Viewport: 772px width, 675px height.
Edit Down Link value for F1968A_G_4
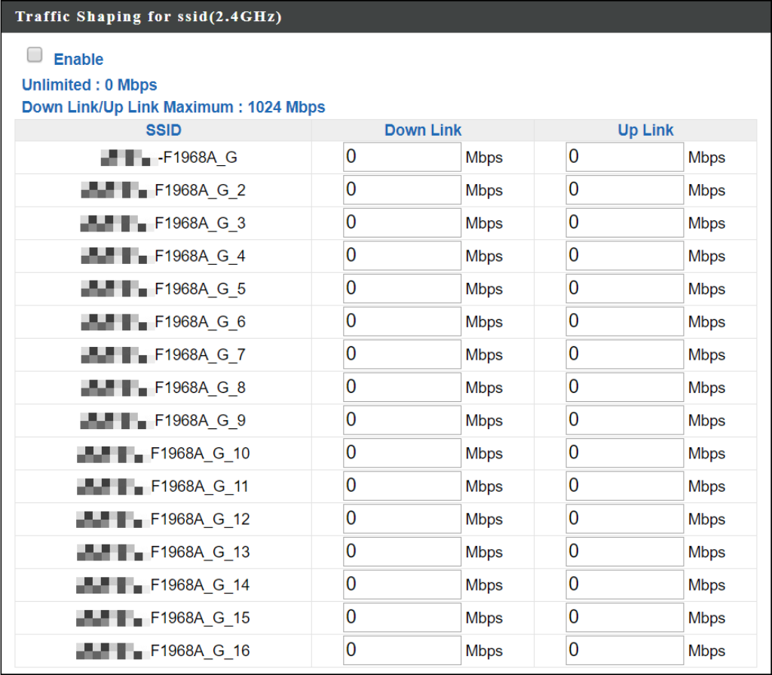click(402, 256)
